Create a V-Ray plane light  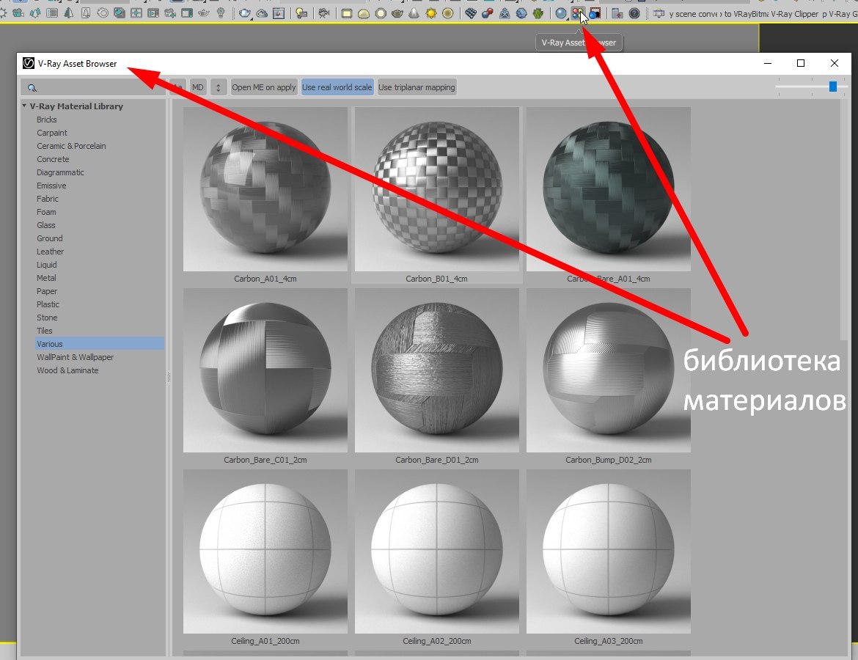(x=346, y=13)
